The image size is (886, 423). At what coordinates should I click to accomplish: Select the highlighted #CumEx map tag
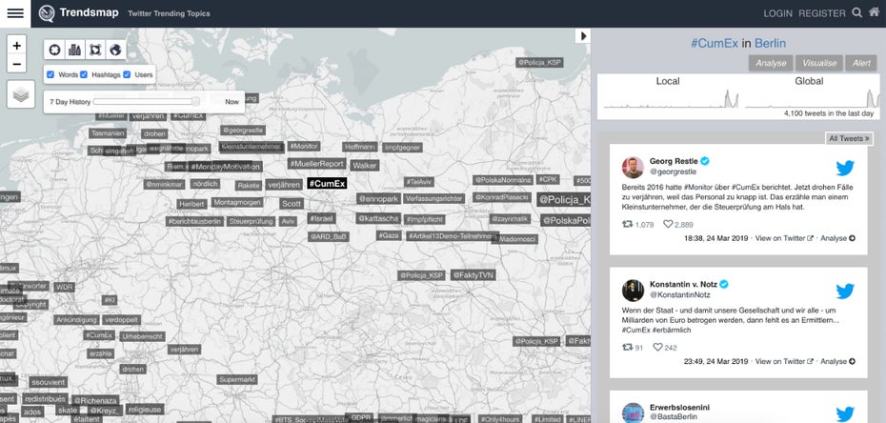tap(327, 183)
